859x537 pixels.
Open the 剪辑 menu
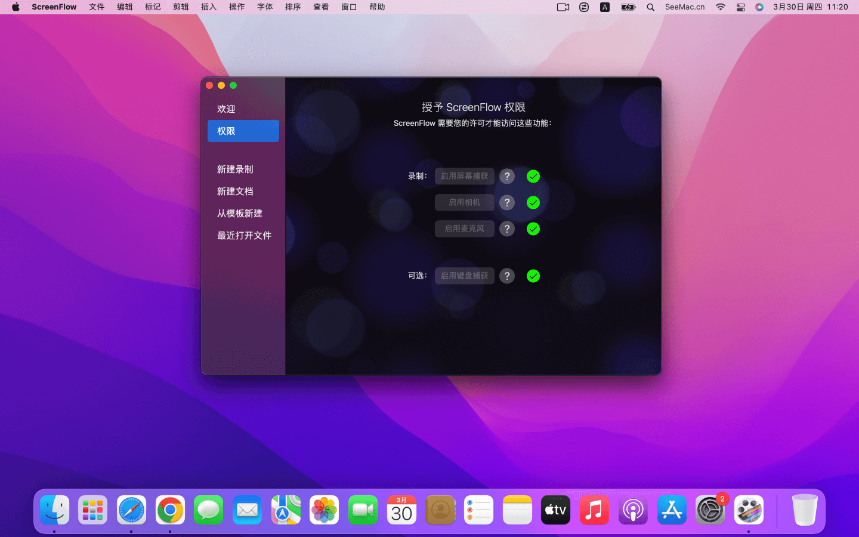click(x=181, y=7)
